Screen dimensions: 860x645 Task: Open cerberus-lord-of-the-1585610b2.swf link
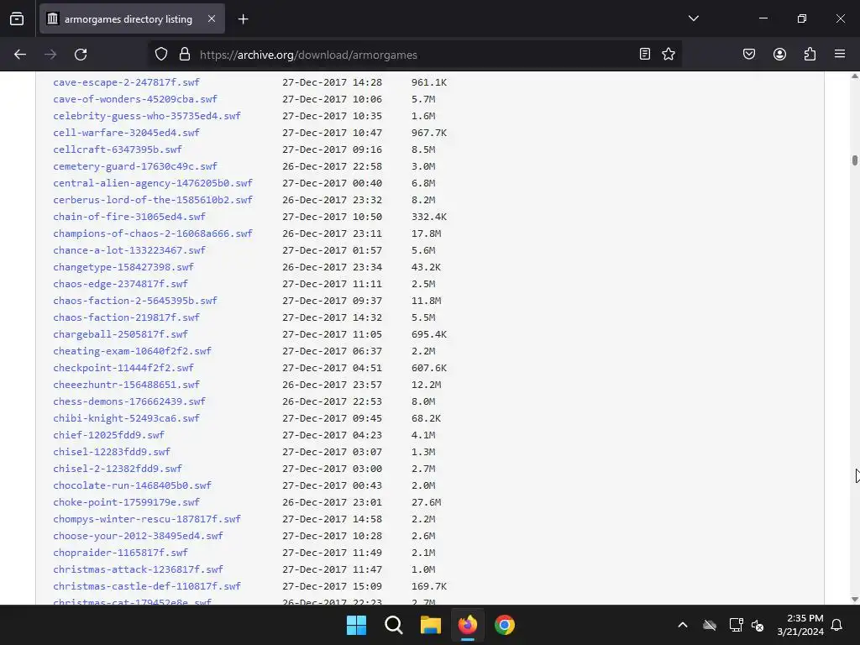pyautogui.click(x=153, y=200)
